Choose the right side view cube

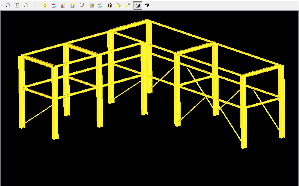coord(100,5)
